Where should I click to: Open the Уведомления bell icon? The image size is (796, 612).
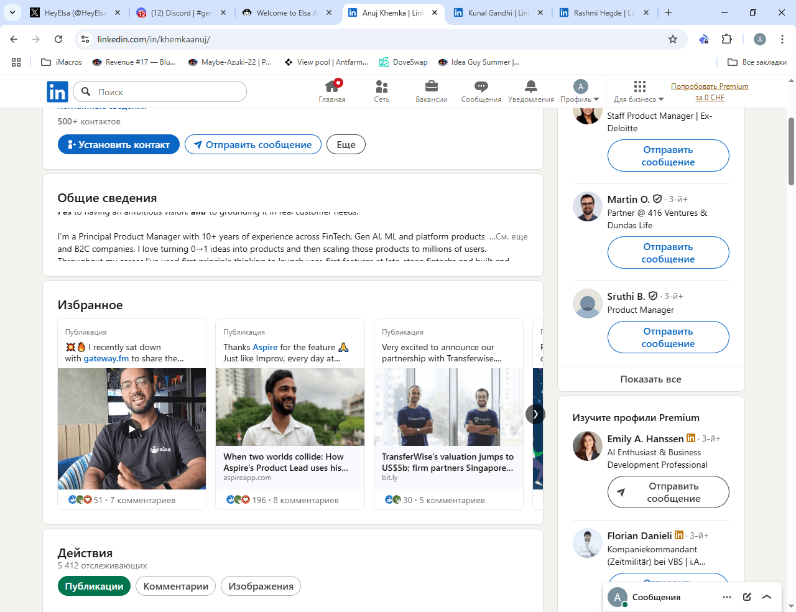pos(530,91)
